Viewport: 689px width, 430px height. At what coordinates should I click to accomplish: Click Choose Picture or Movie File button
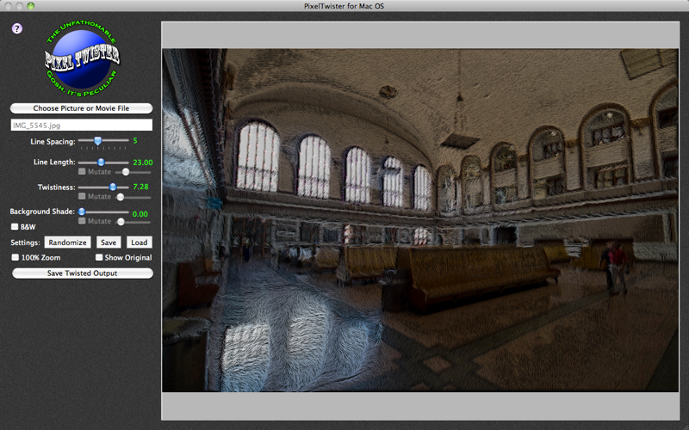(x=81, y=108)
